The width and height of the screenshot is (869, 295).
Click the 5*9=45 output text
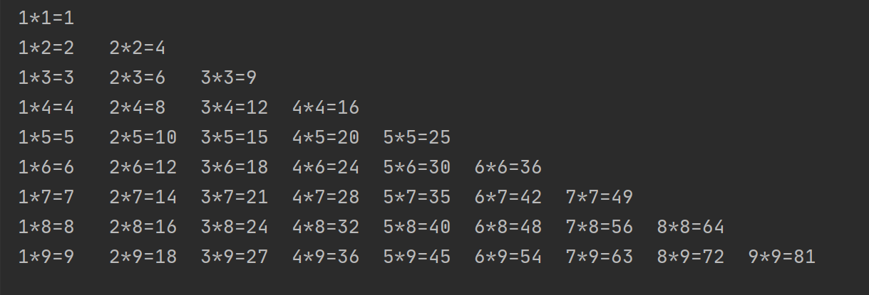pos(417,257)
